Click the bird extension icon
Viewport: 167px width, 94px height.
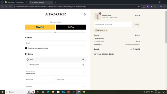[x=151, y=7]
